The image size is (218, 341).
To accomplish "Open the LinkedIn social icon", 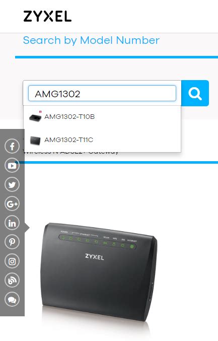I will [x=12, y=223].
